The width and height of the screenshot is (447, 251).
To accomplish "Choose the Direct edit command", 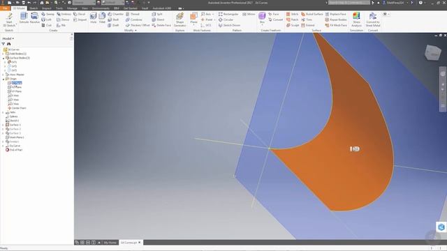I will click(x=158, y=20).
